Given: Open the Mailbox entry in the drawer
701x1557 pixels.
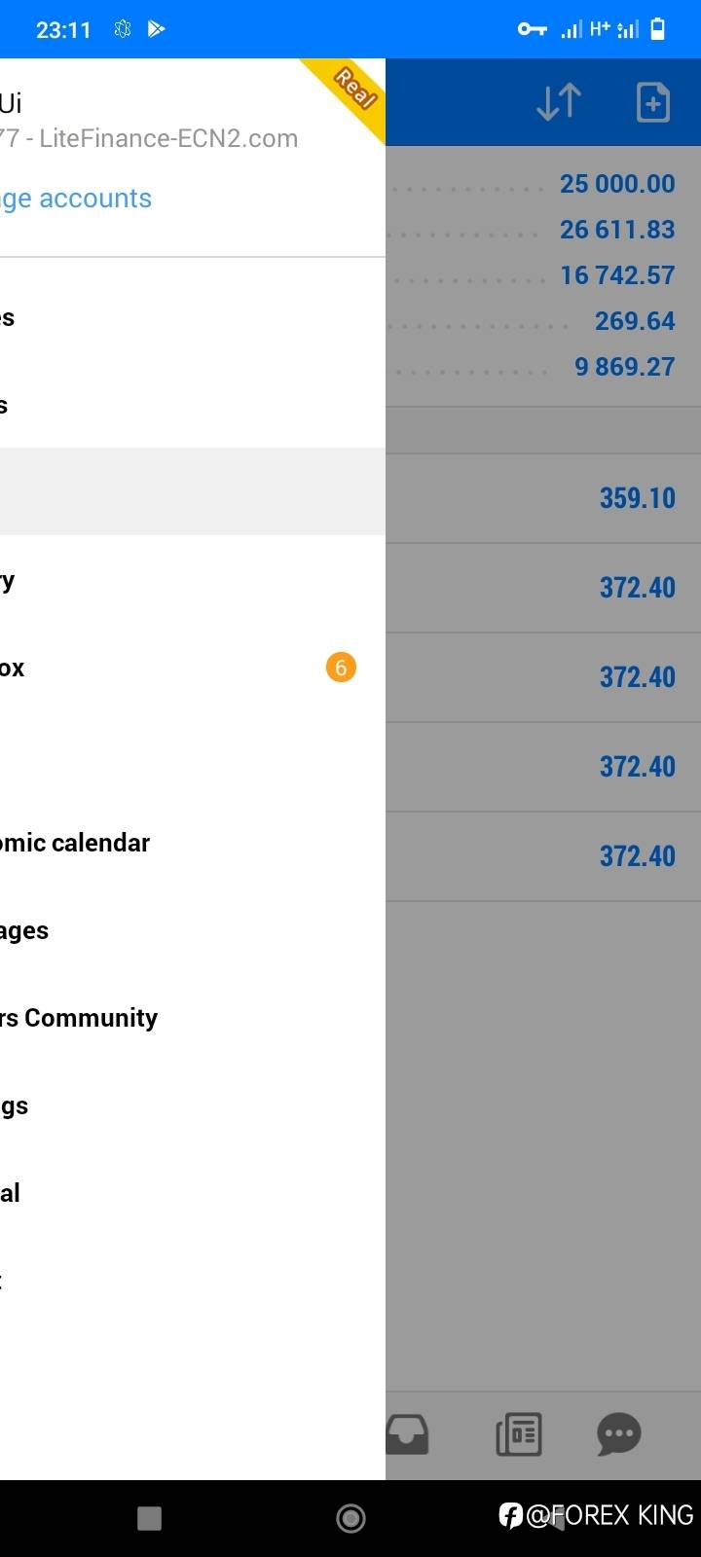Looking at the screenshot, I should tap(13, 669).
